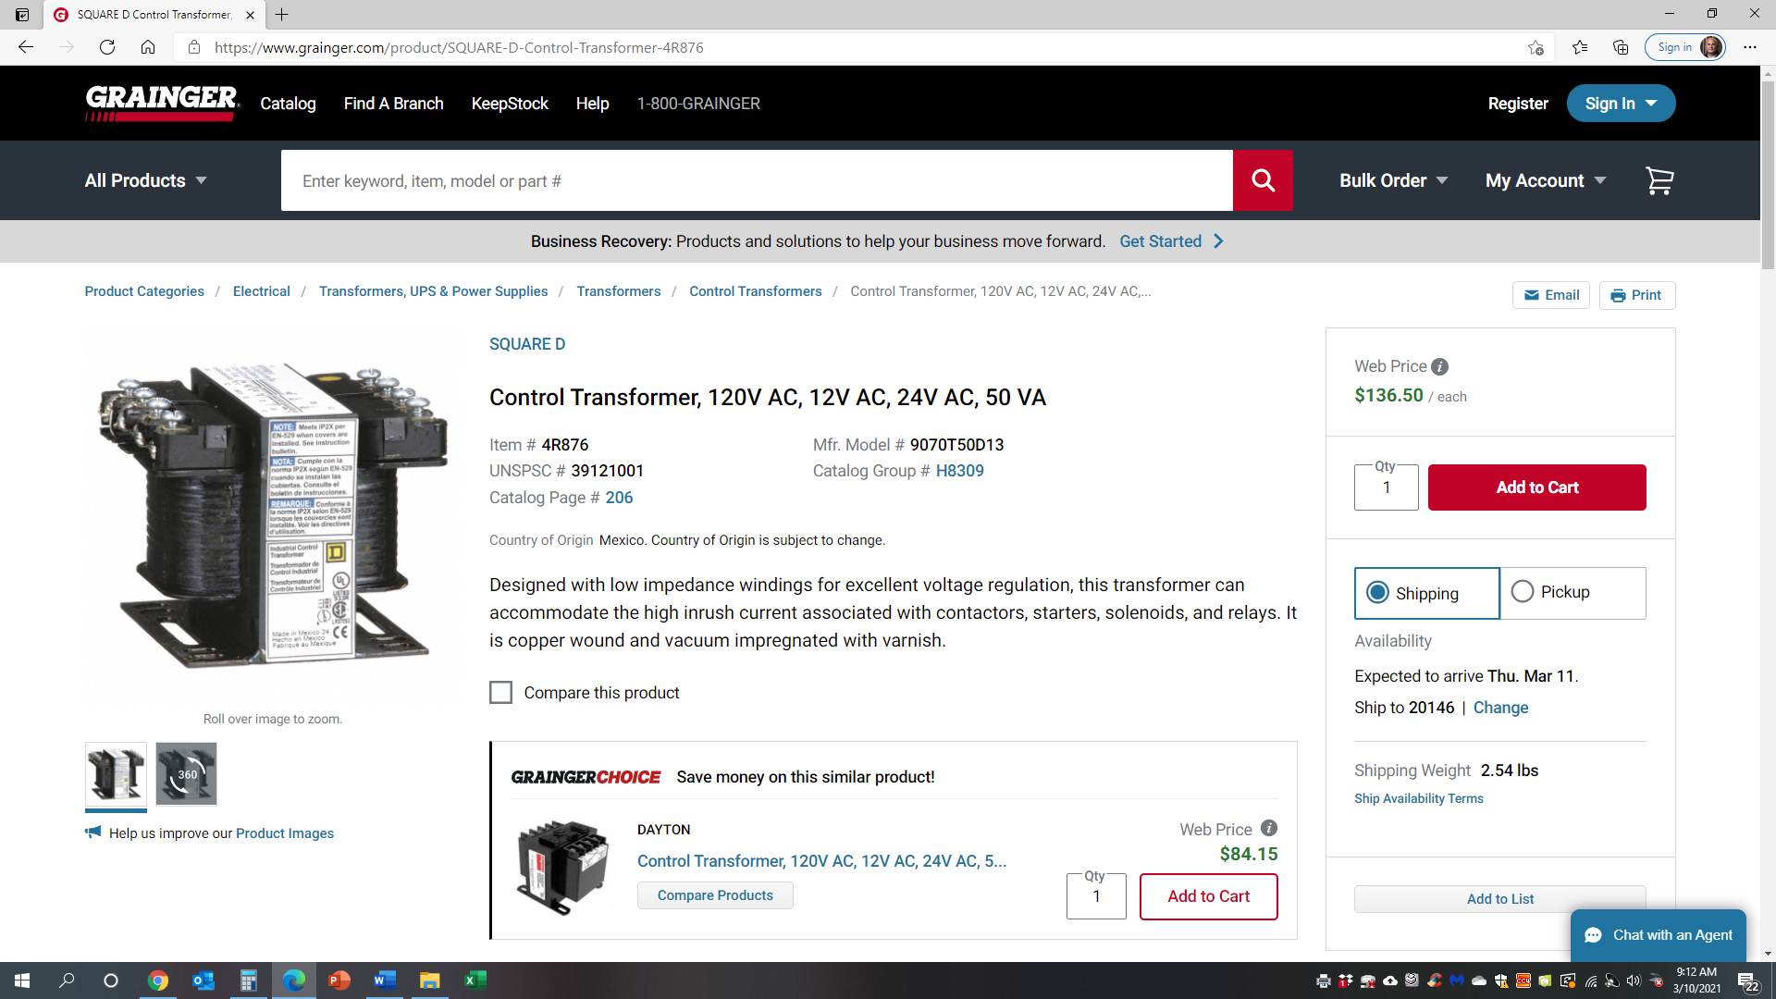1776x999 pixels.
Task: Open Excel from the taskbar
Action: [475, 980]
